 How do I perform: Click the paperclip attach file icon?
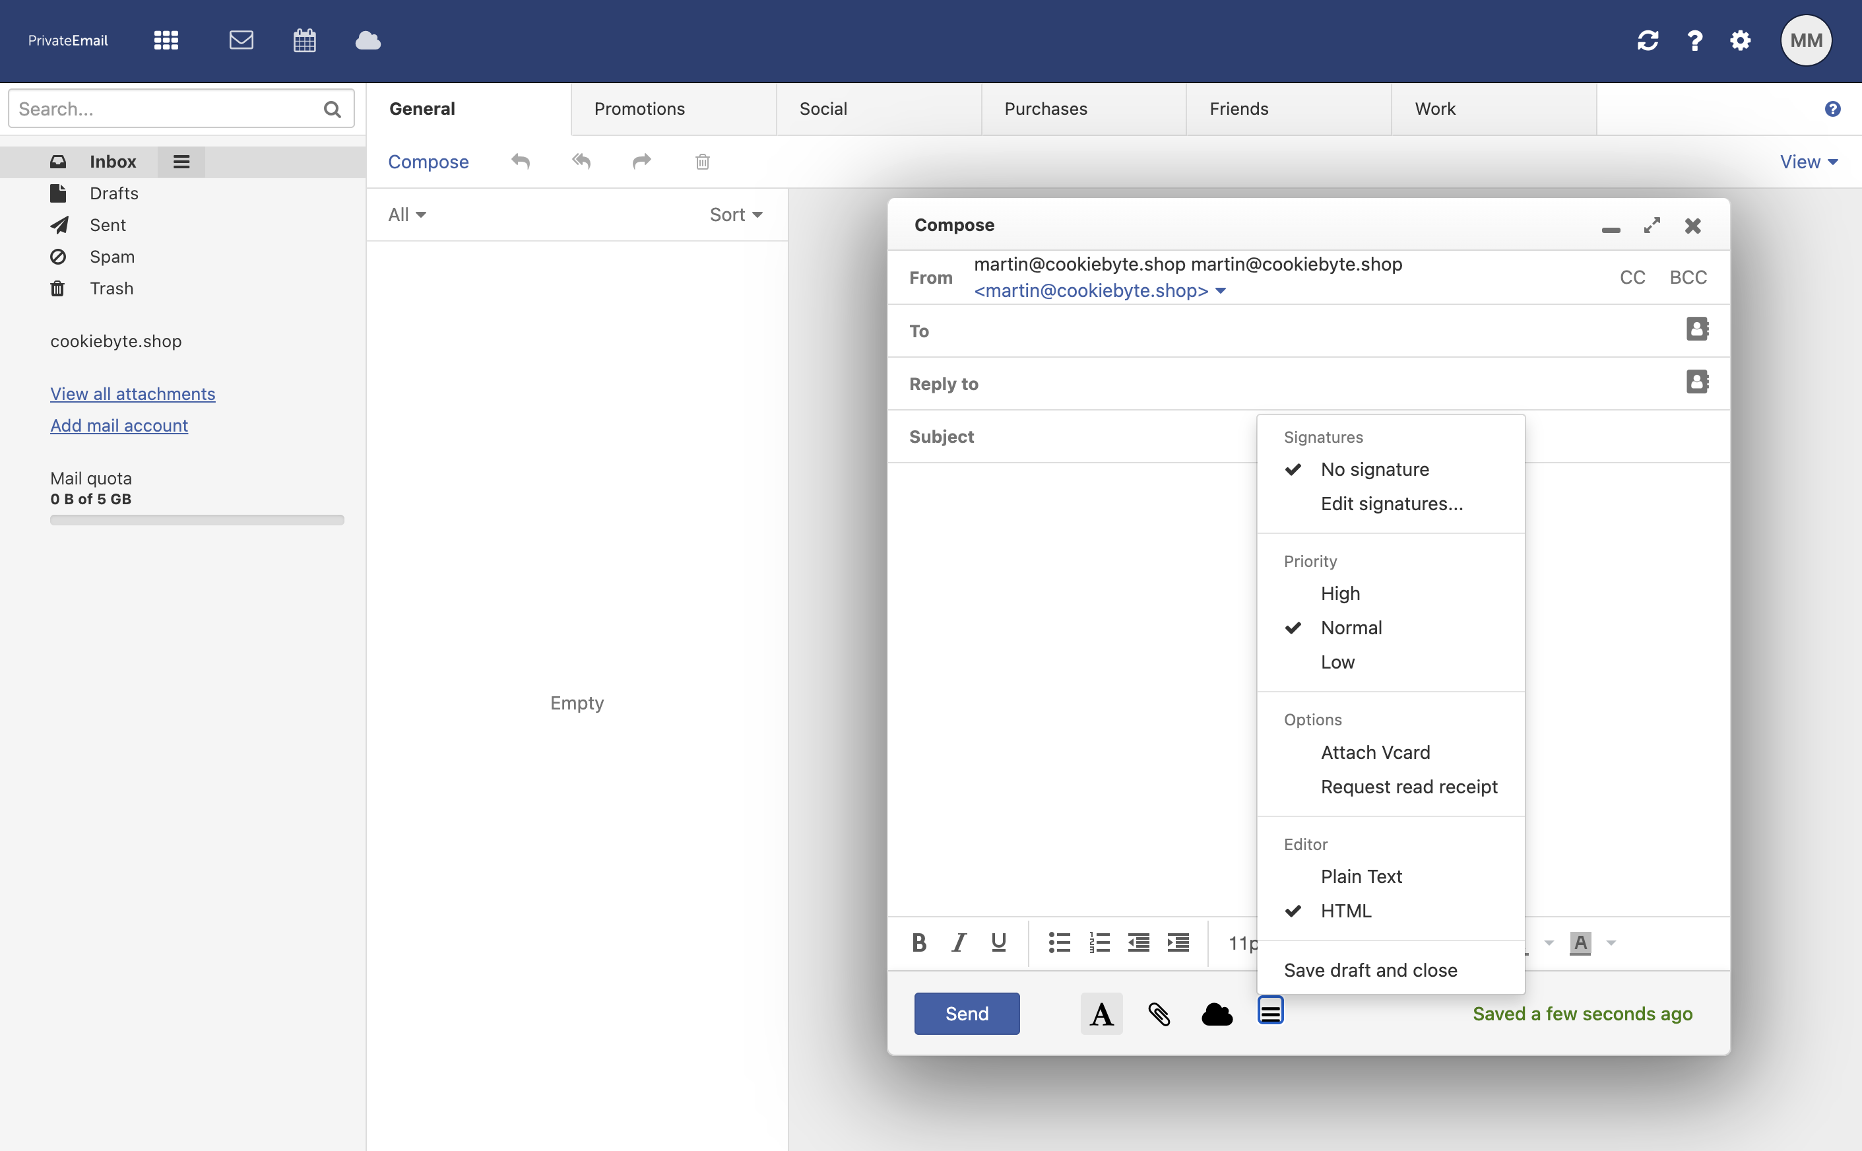click(x=1158, y=1013)
